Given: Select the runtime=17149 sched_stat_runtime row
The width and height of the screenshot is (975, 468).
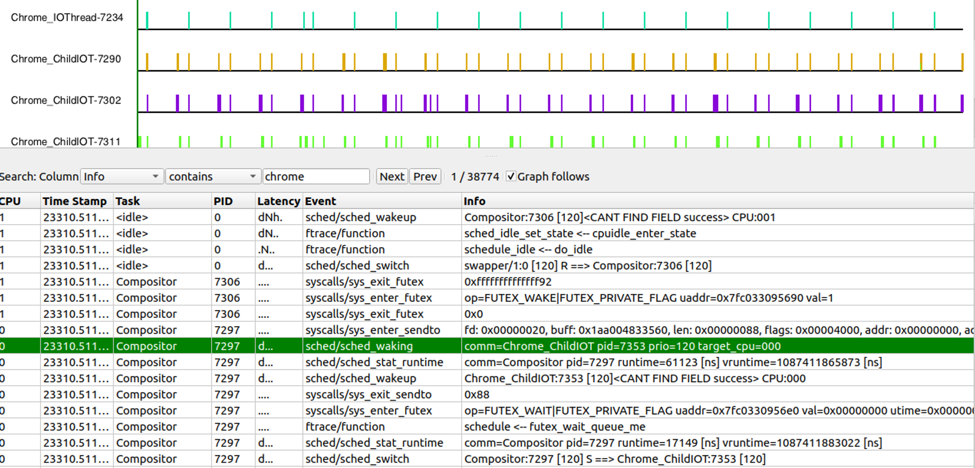Looking at the screenshot, I should (x=487, y=443).
